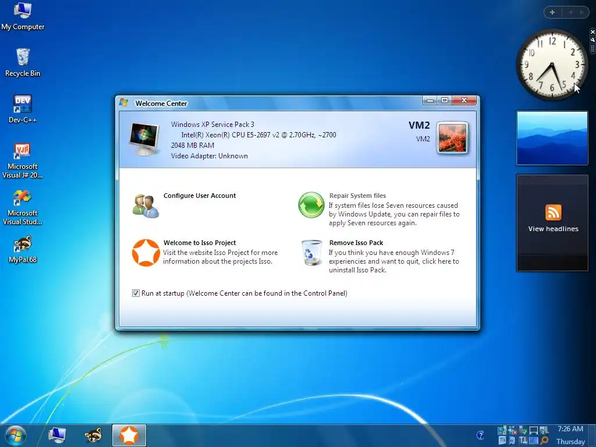The image size is (596, 447).
Task: Close the Welcome Center window
Action: 464,100
